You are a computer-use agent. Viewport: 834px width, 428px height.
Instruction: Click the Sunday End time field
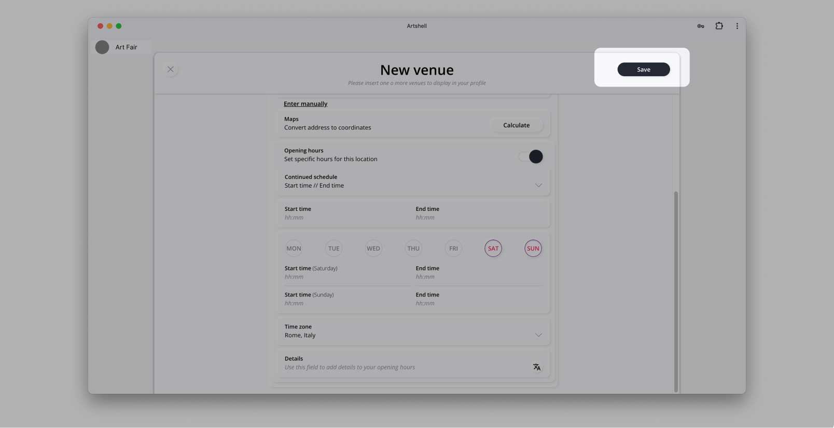479,299
